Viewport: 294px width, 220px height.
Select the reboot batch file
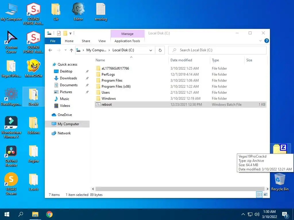pyautogui.click(x=180, y=104)
